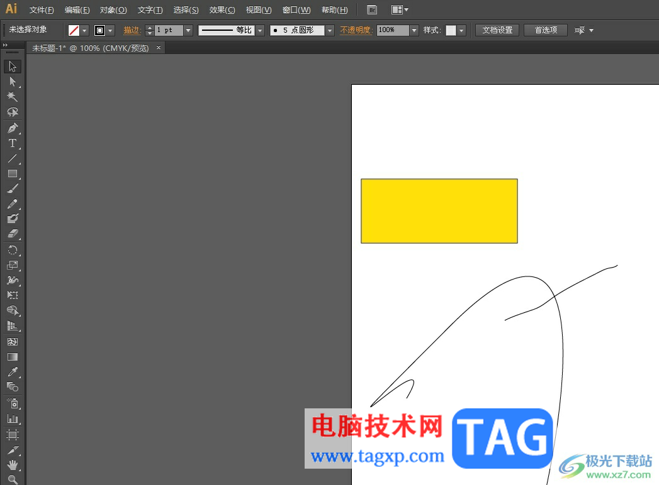
Task: Open the brush definition dropdown
Action: (330, 30)
